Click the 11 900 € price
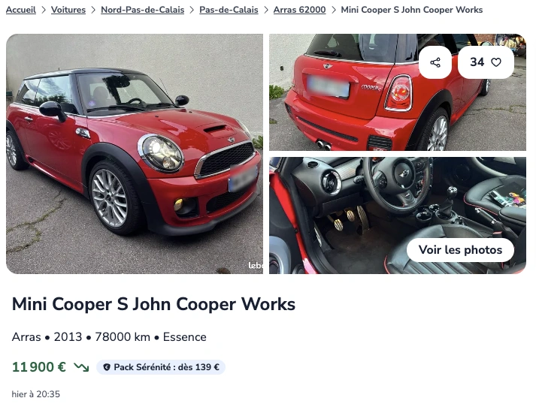The height and width of the screenshot is (416, 536). 38,367
